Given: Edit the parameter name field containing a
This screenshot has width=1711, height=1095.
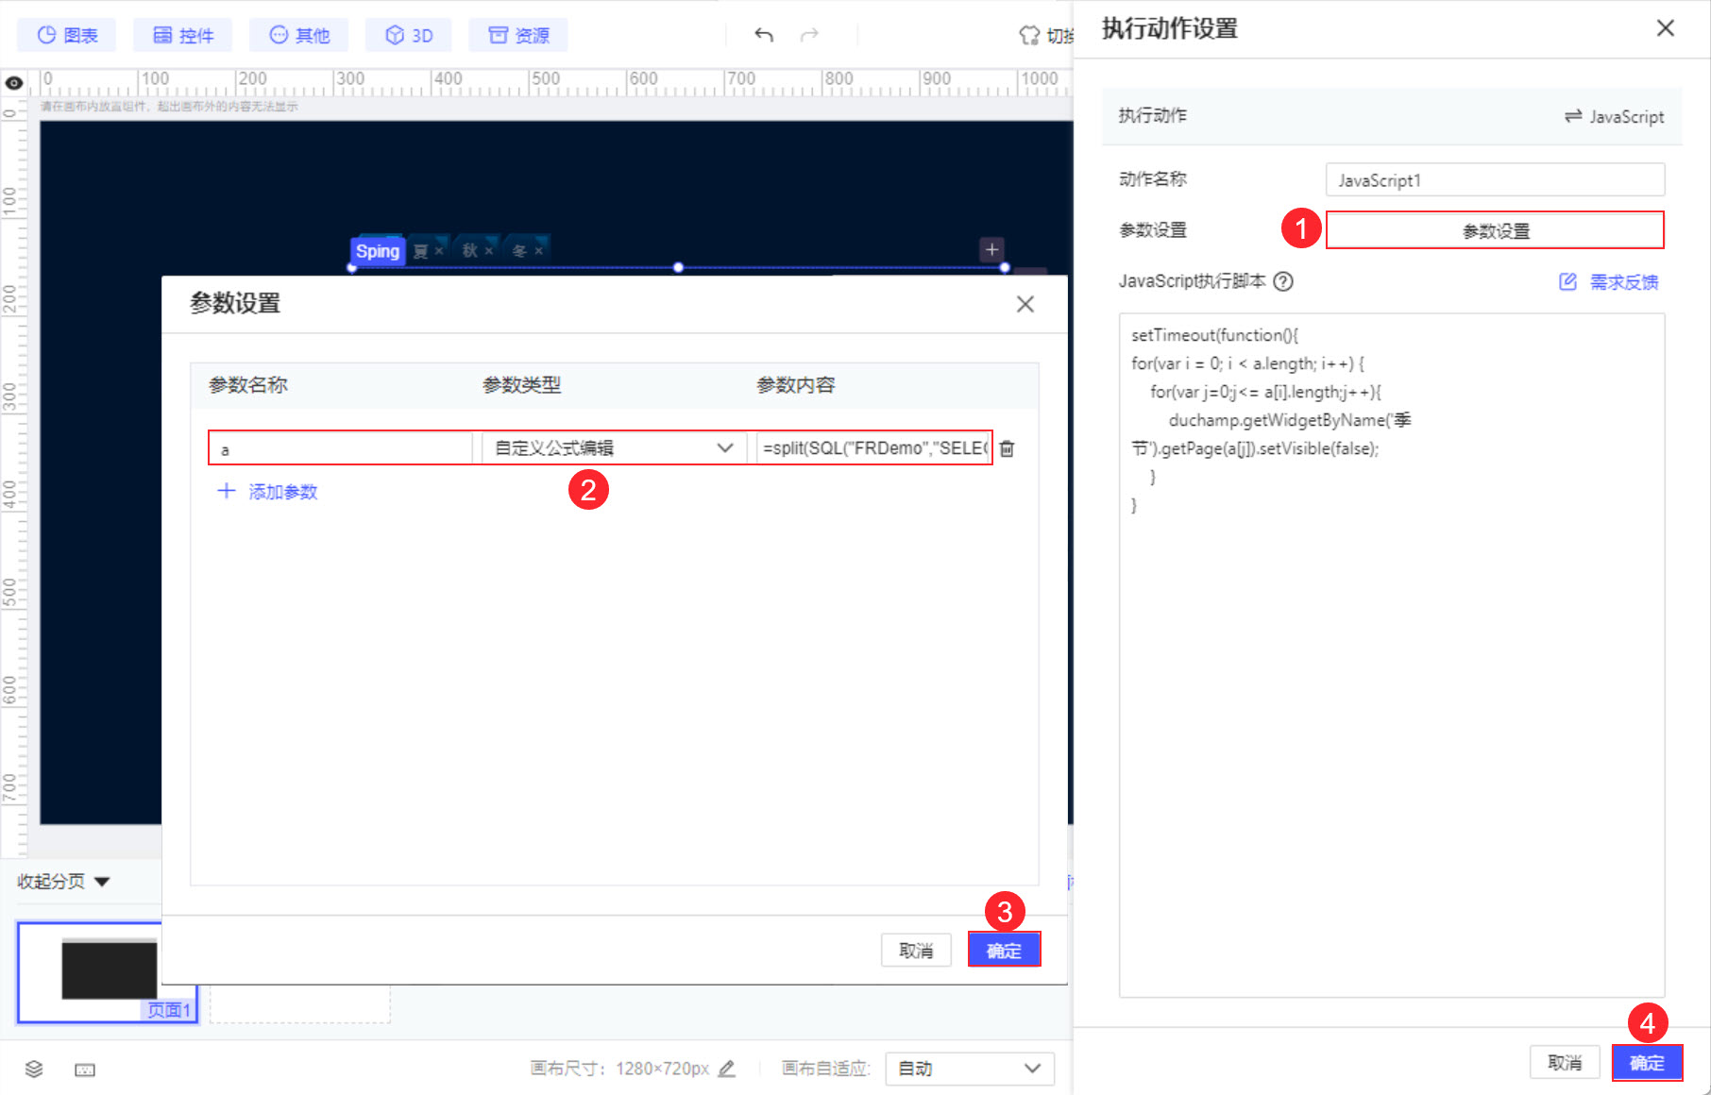Looking at the screenshot, I should coord(340,448).
